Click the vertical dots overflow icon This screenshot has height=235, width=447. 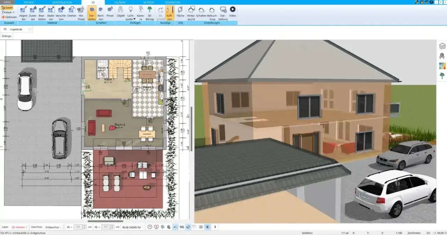pyautogui.click(x=215, y=227)
